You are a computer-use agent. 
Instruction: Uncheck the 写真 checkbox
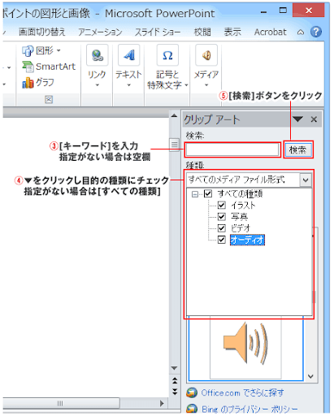tap(222, 216)
